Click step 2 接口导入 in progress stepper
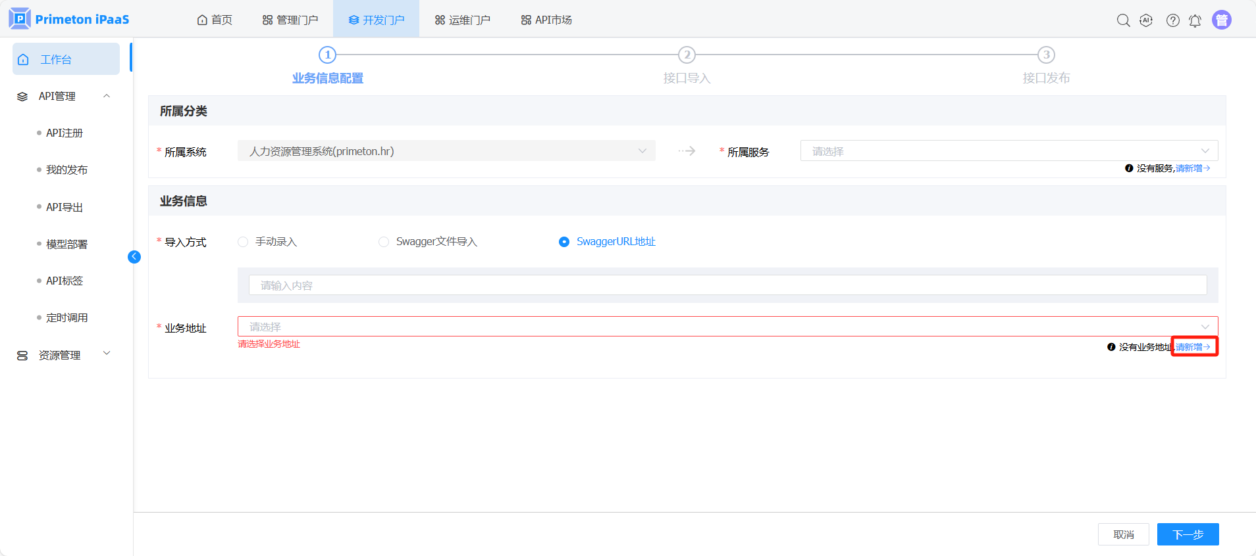 tap(687, 55)
